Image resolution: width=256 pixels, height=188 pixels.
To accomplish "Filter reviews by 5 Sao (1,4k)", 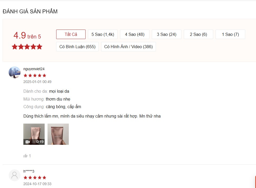I will [x=103, y=34].
